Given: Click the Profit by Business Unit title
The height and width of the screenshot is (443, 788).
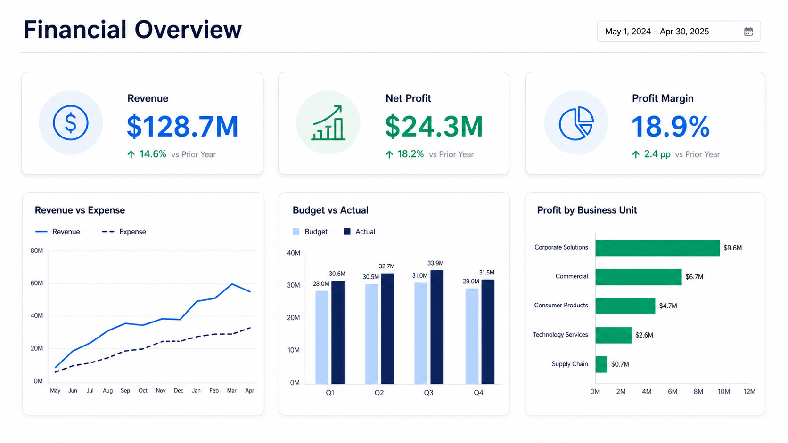Looking at the screenshot, I should click(x=587, y=210).
